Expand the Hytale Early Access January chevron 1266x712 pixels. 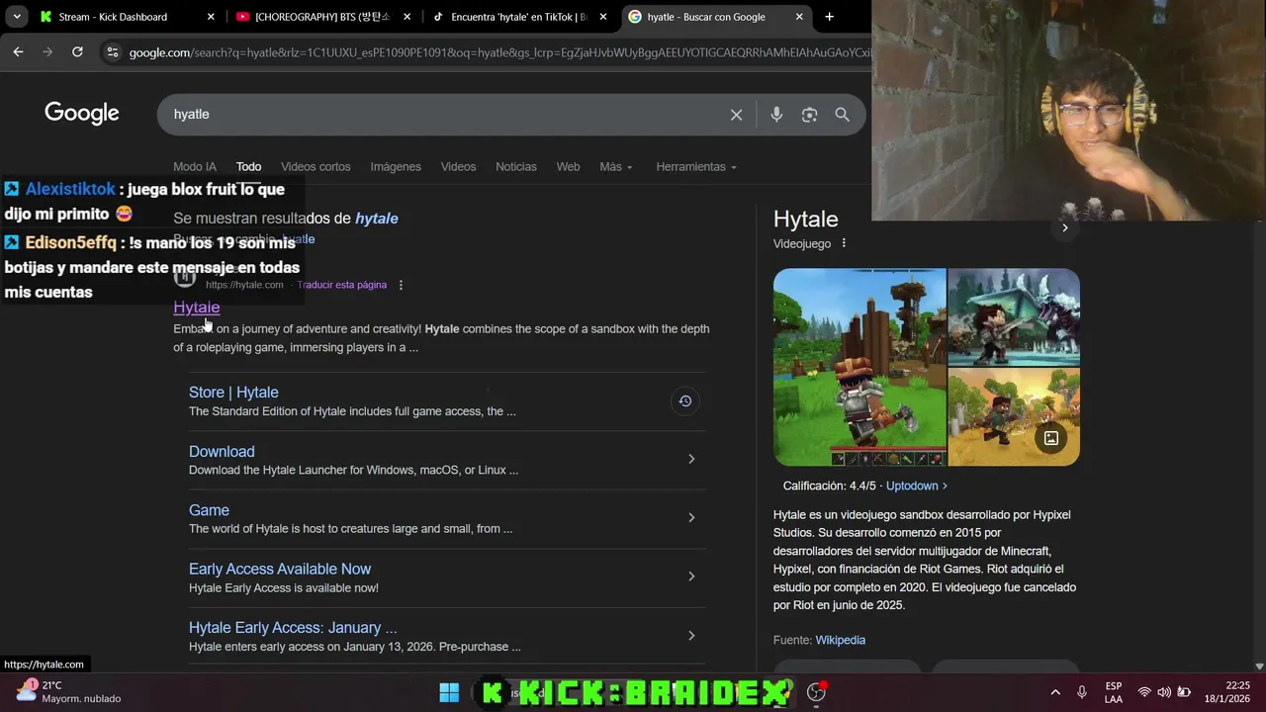[x=691, y=635]
